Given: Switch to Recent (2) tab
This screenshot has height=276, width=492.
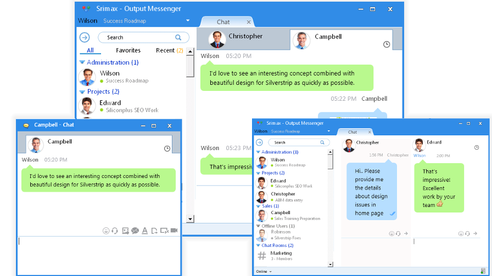Looking at the screenshot, I should point(170,50).
